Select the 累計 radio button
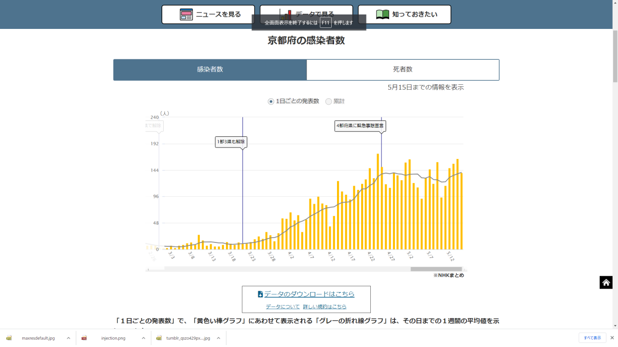Screen dimensions: 618x347 click(x=329, y=101)
